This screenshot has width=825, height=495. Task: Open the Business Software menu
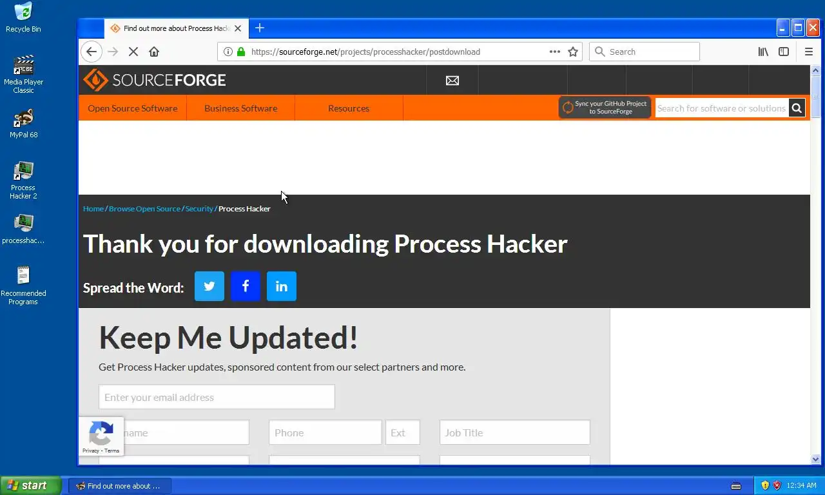point(241,108)
